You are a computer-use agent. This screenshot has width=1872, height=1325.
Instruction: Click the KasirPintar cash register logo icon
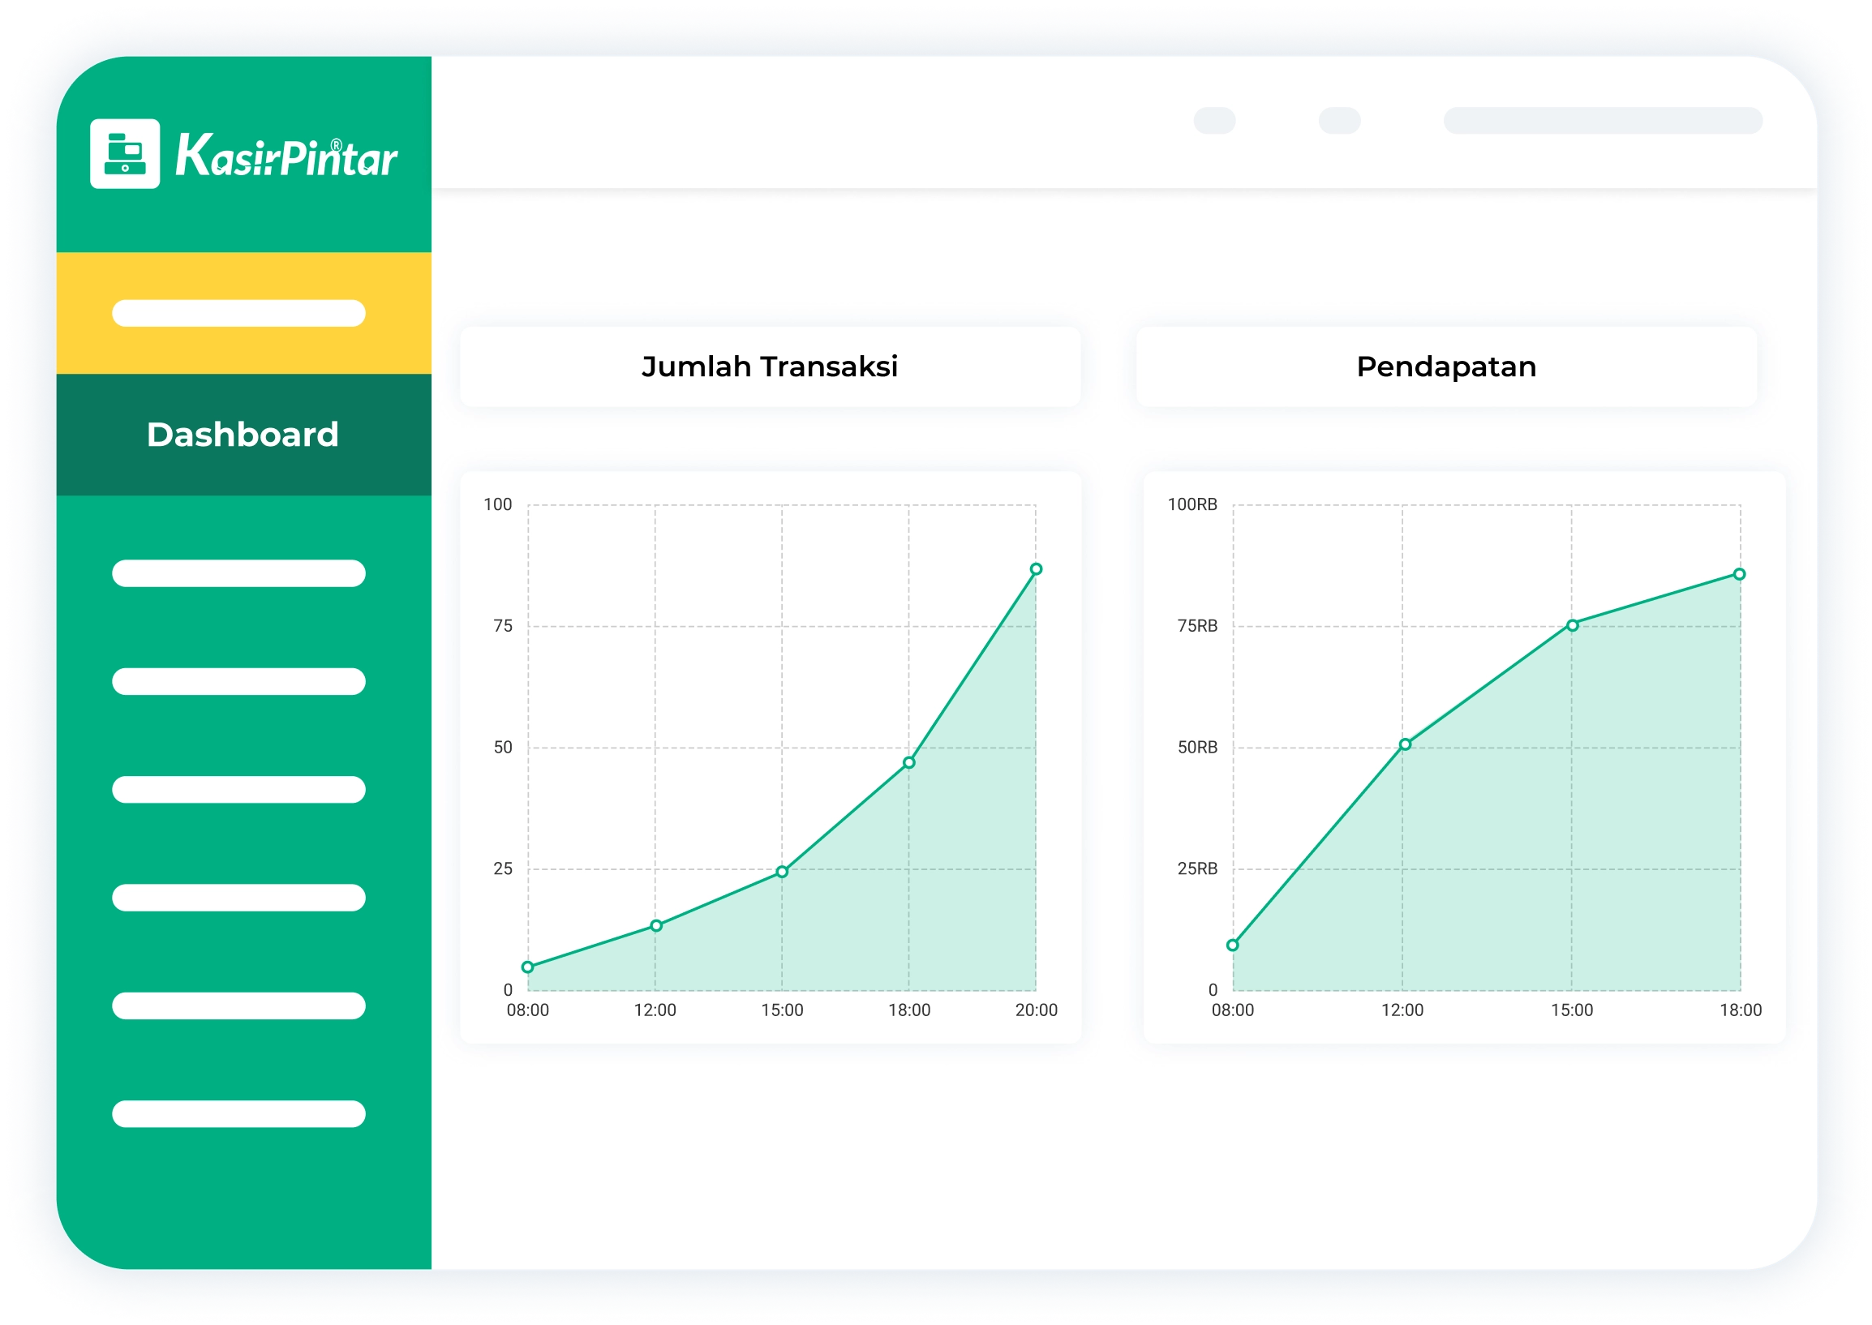click(125, 153)
